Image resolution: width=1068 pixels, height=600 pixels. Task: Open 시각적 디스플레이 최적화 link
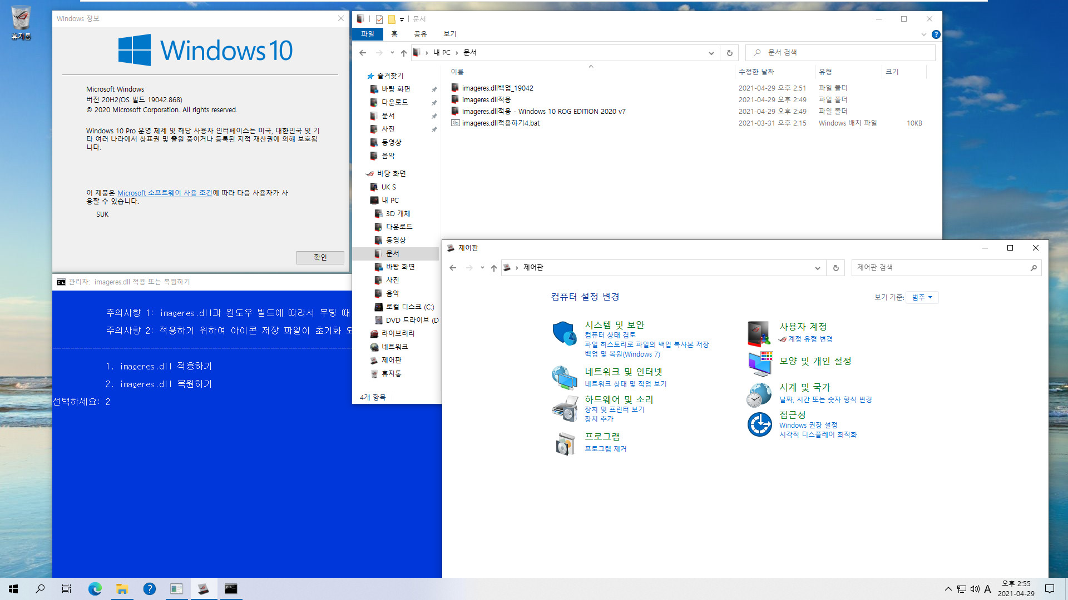click(818, 434)
